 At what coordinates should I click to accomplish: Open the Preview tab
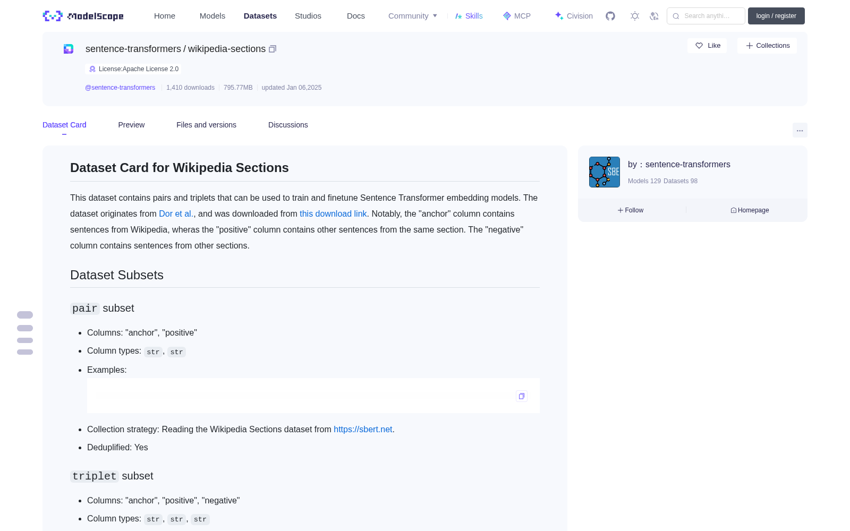coord(131,125)
